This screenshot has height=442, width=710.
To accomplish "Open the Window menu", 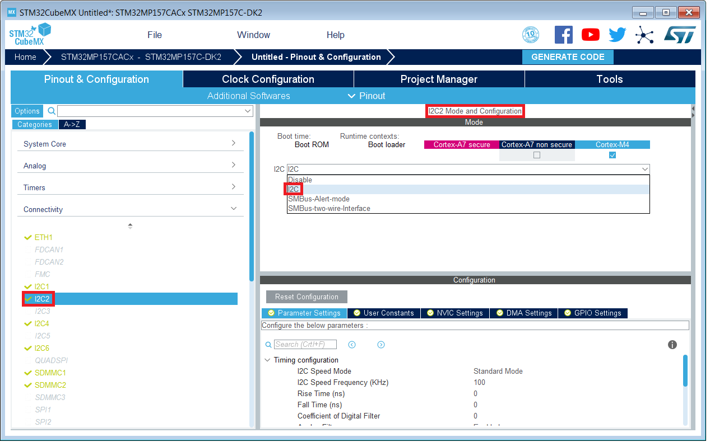I will [x=253, y=35].
